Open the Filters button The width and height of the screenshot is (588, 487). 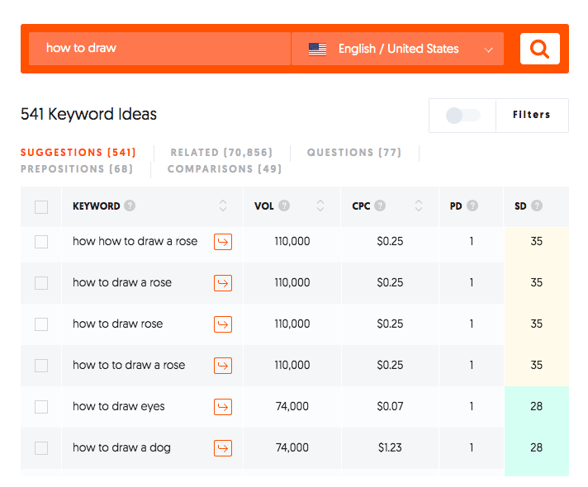[x=531, y=116]
